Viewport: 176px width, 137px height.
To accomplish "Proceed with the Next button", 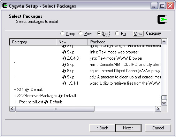I will [x=128, y=128].
